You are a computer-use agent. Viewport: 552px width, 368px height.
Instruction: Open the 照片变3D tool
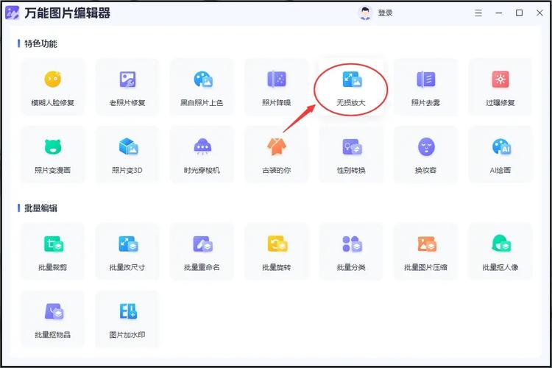127,155
